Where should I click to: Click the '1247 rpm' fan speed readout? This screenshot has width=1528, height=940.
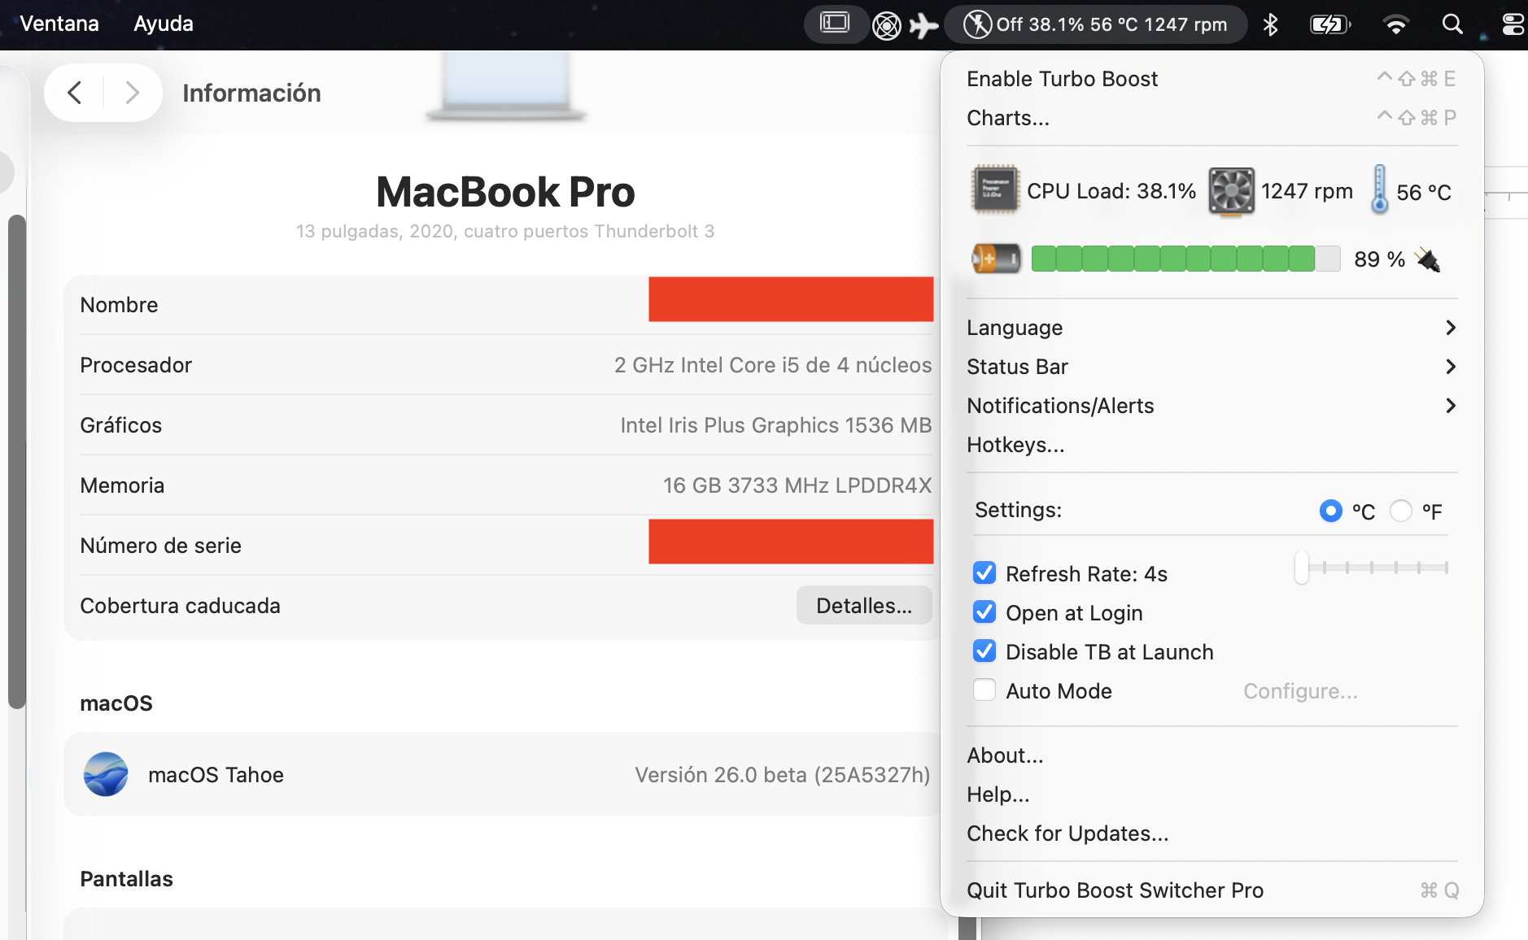click(1308, 191)
